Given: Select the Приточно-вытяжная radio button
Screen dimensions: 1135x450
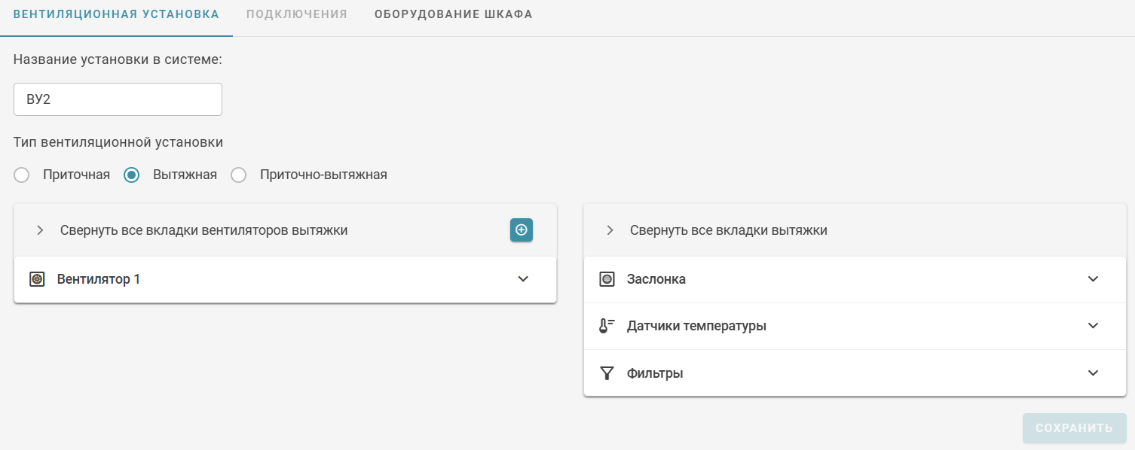Looking at the screenshot, I should click(239, 175).
